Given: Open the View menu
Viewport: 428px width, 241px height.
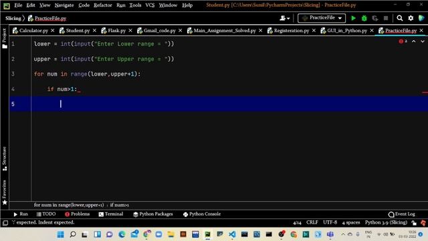Looking at the screenshot, I should (x=45, y=5).
